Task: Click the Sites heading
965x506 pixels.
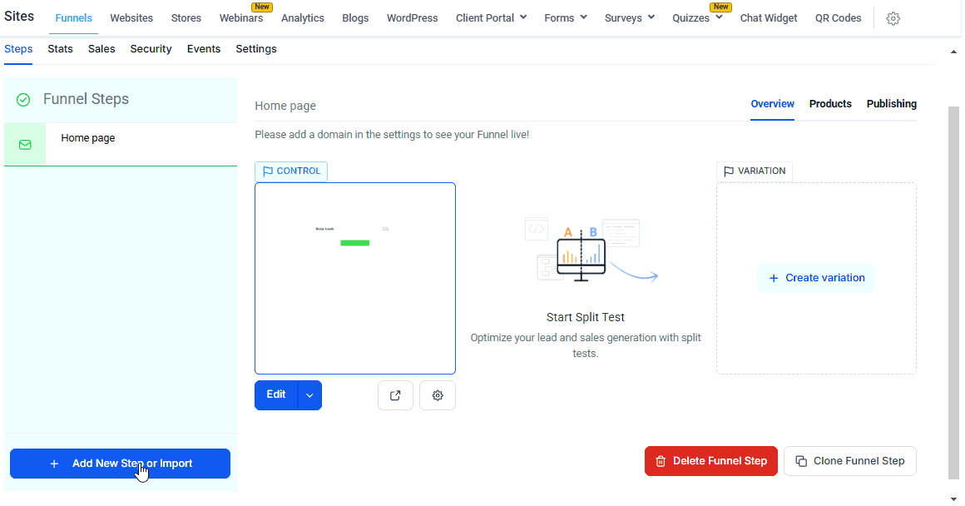Action: [19, 17]
